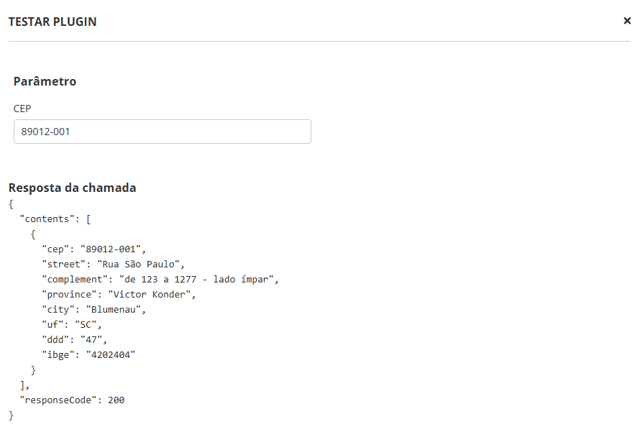Click the final closing brace of the JSON

[11, 415]
